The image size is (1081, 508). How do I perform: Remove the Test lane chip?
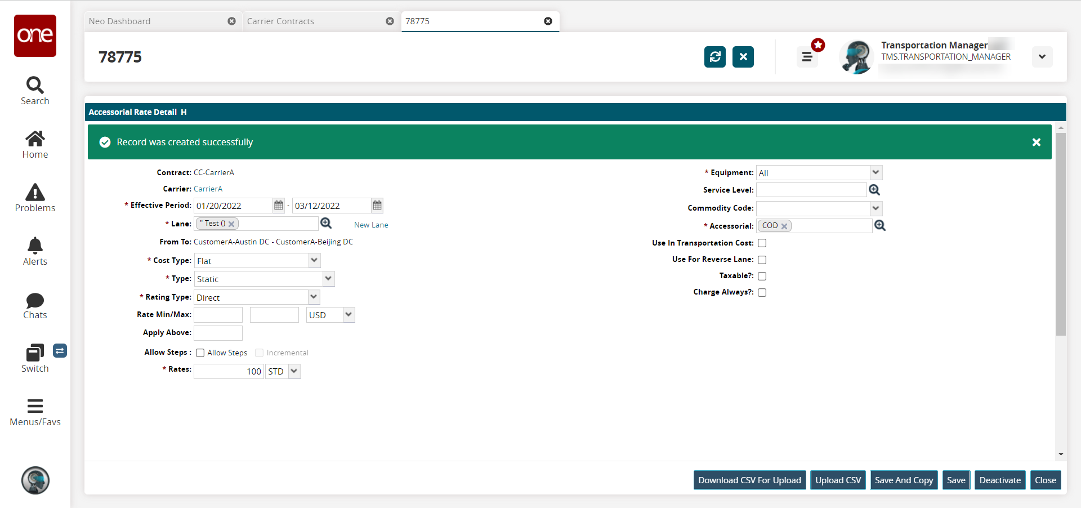pos(231,224)
